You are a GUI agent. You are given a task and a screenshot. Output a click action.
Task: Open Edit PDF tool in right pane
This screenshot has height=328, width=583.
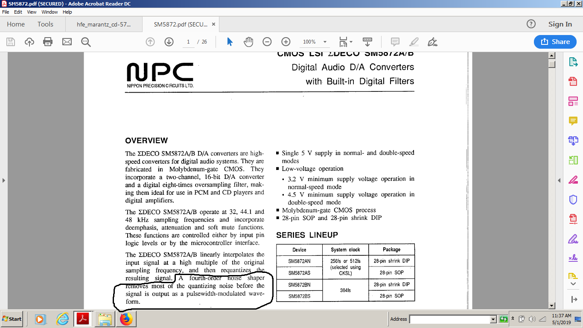click(573, 101)
